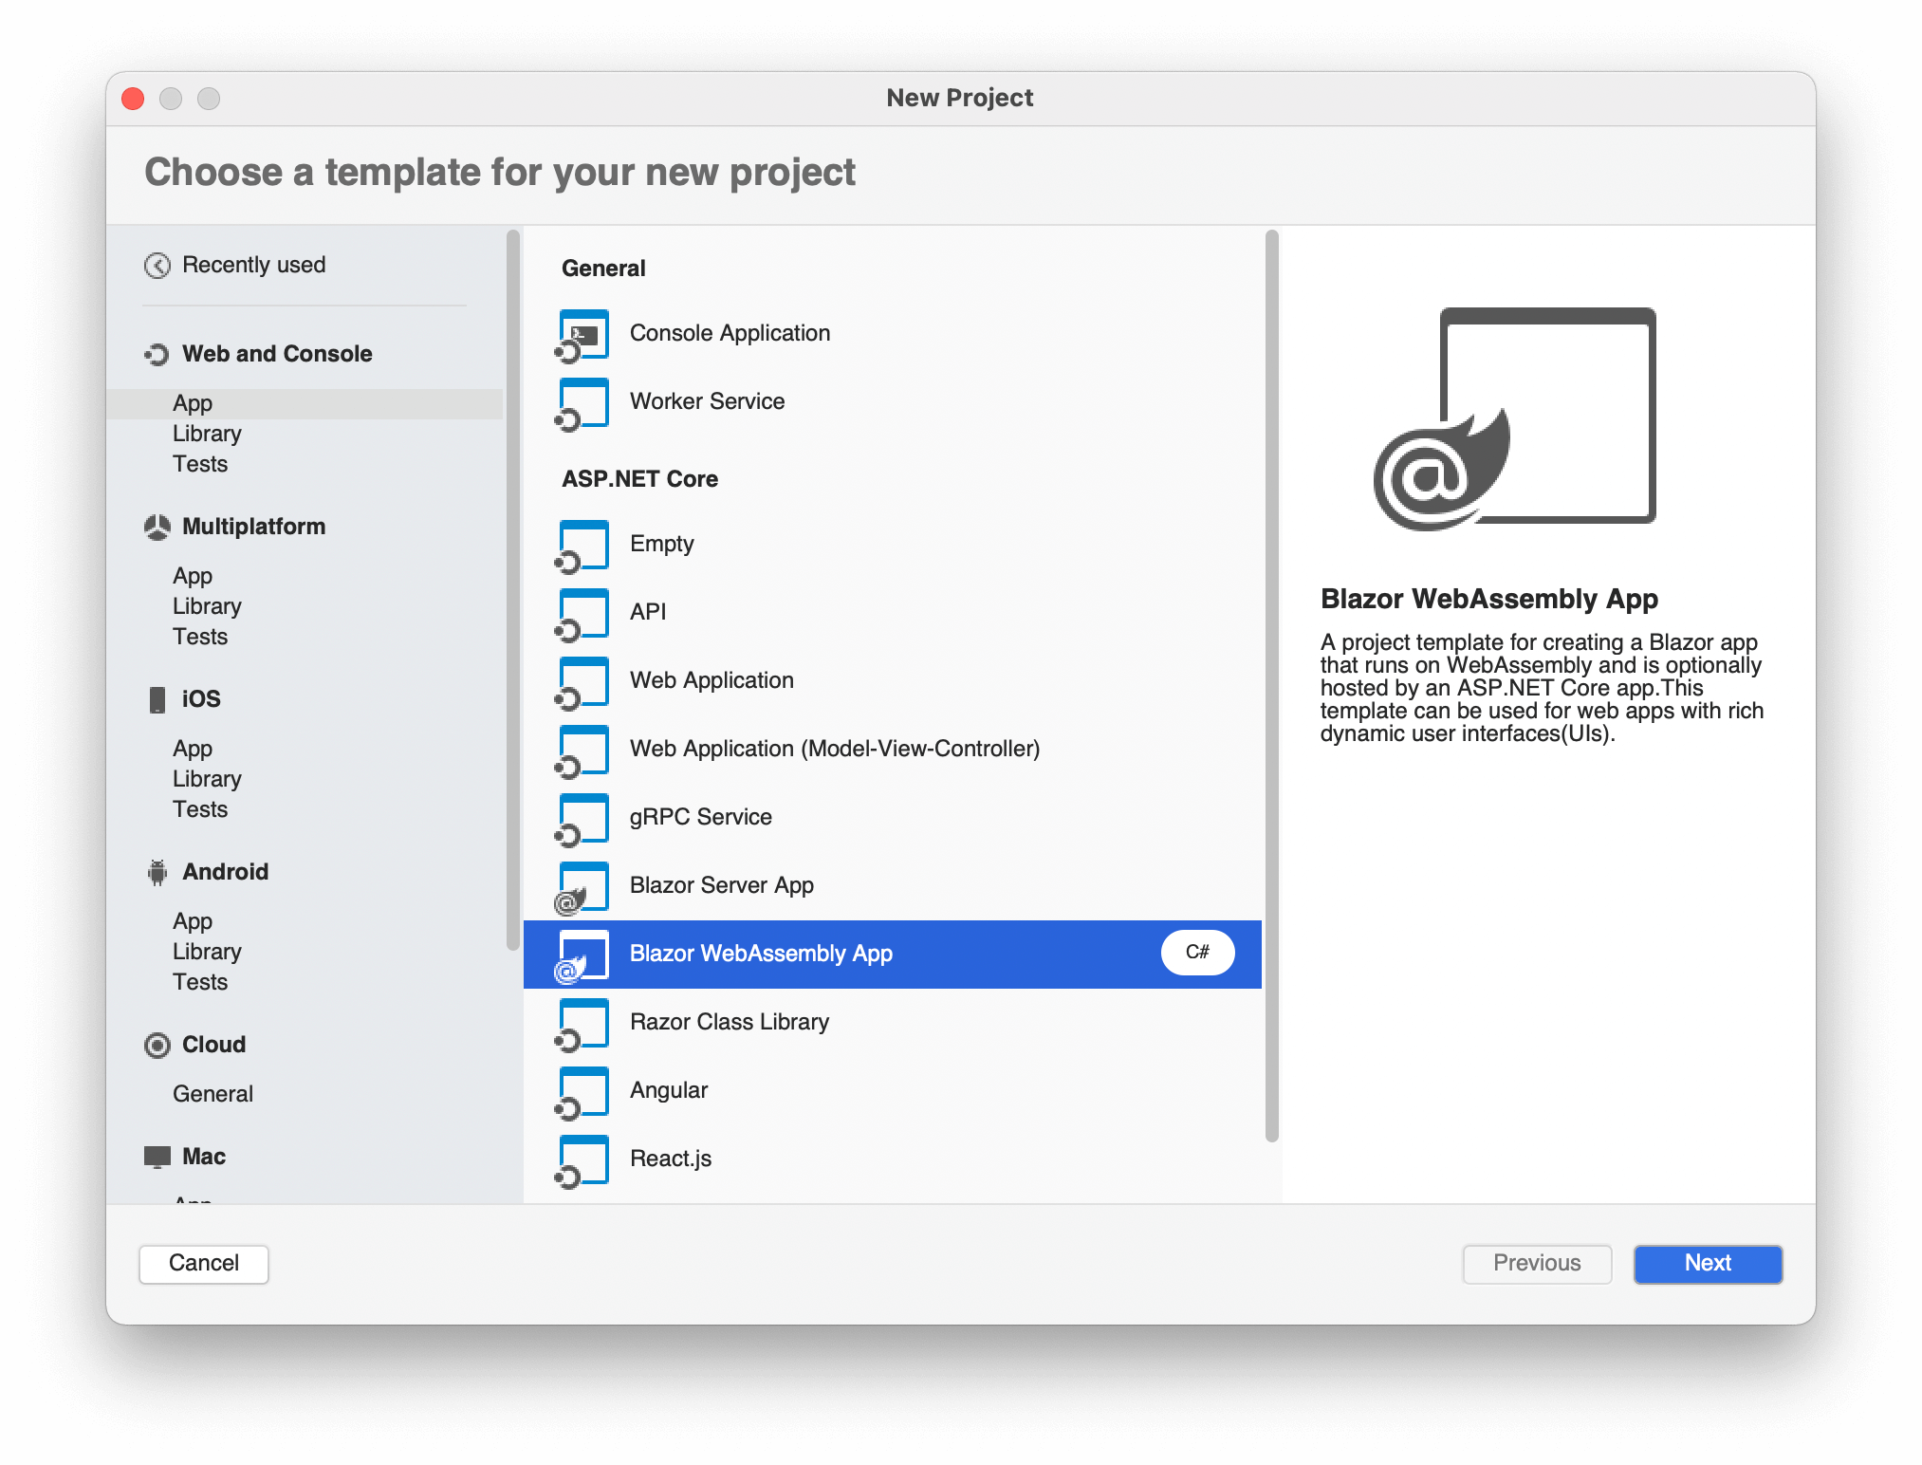1922x1465 pixels.
Task: Click the Razor Class Library icon
Action: 582,1025
